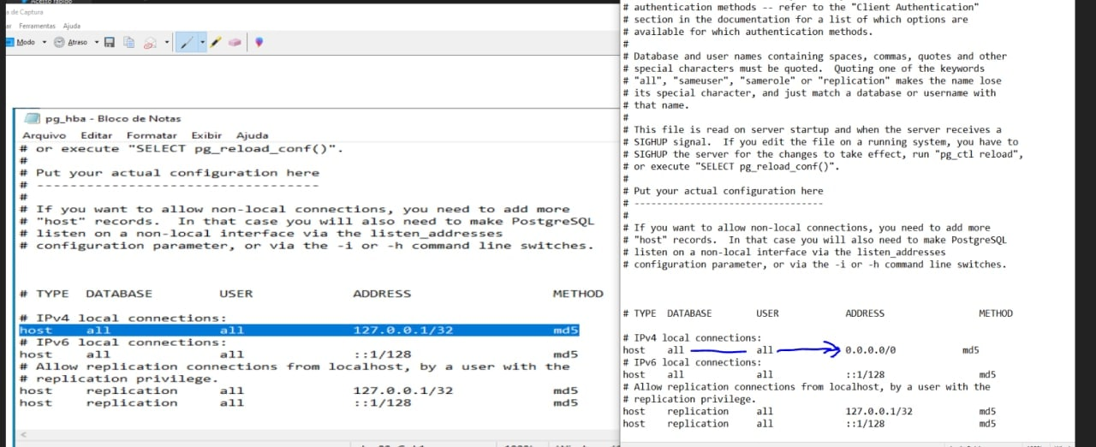Open Exibir menu in Bloco de Notas
1096x447 pixels.
(206, 135)
